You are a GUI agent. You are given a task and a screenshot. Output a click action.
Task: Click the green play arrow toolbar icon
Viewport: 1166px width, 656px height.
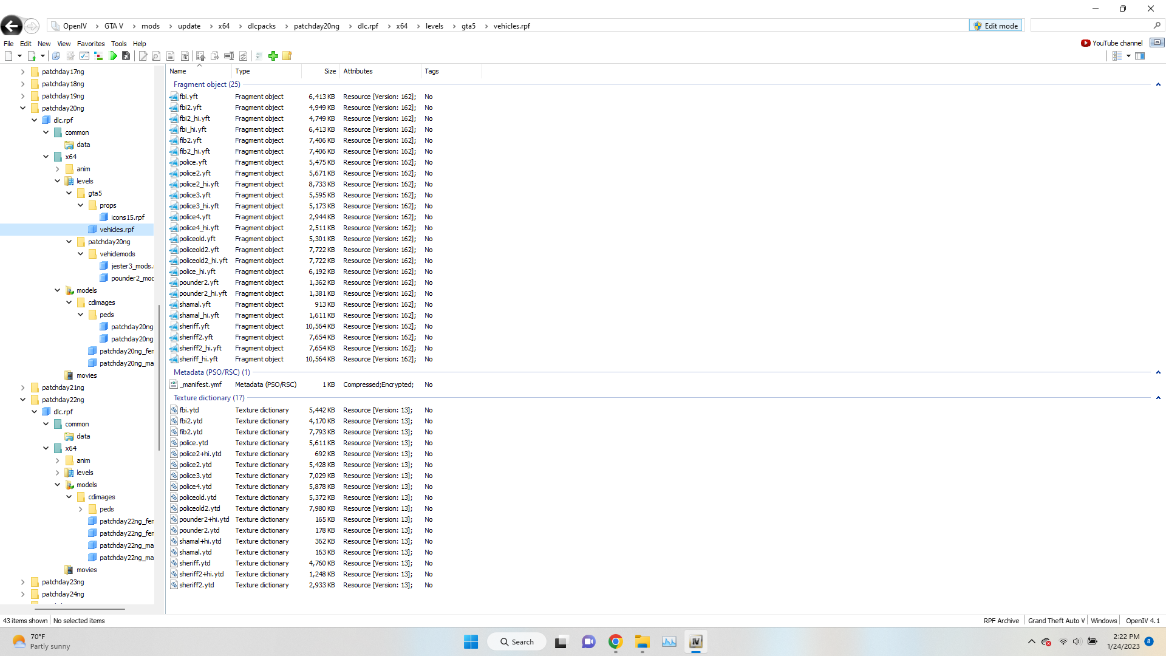113,56
